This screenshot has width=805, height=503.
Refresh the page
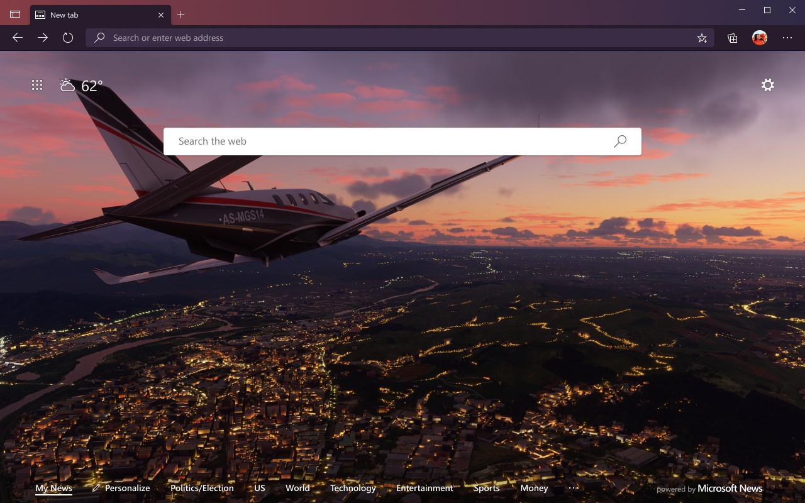click(68, 38)
